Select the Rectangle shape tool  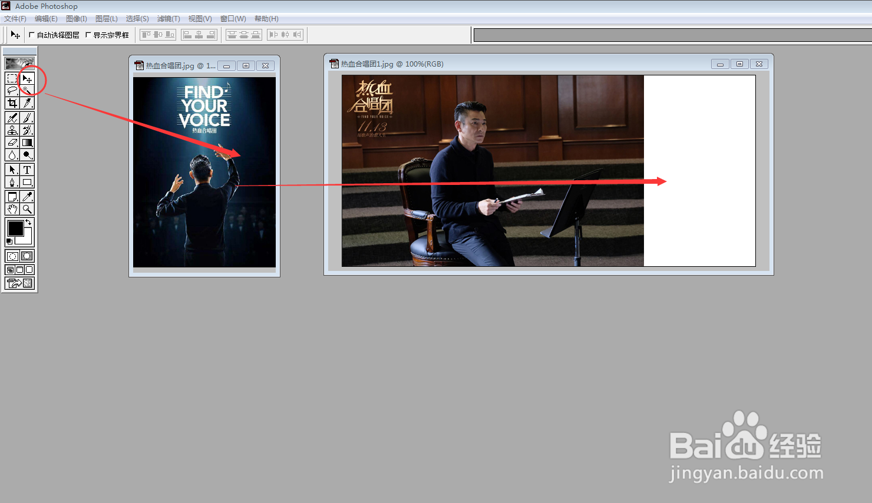pos(27,182)
